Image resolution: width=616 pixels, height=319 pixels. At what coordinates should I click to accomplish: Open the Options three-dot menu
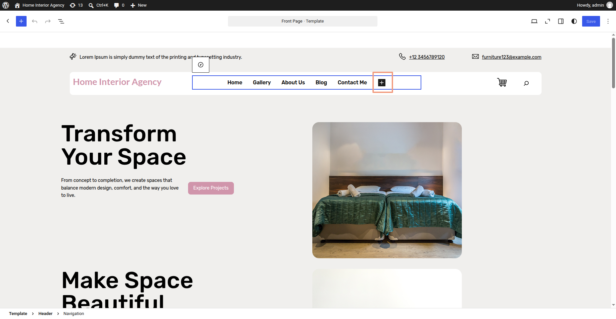click(608, 21)
